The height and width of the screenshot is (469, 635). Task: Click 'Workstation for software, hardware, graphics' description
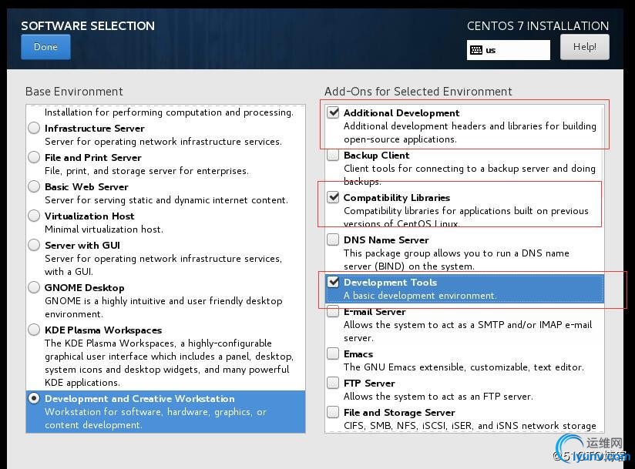[156, 418]
